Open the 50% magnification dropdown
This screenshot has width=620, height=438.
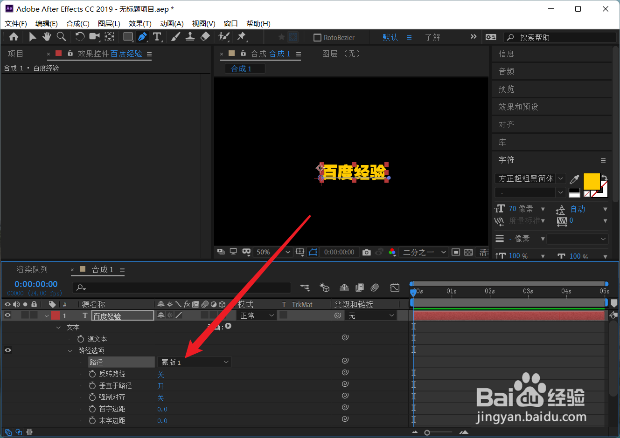click(273, 252)
